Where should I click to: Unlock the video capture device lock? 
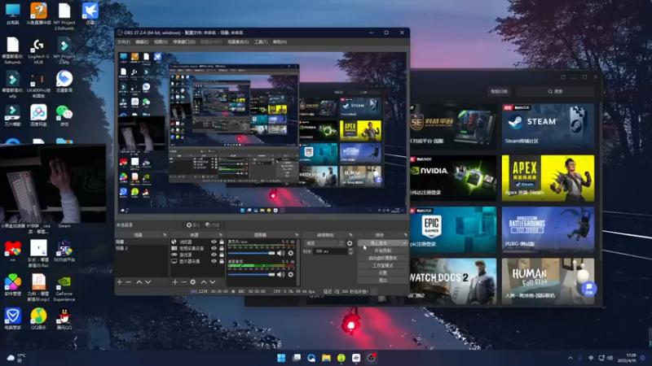(222, 248)
